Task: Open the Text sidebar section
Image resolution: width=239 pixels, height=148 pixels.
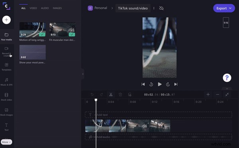Action: [x=6, y=127]
